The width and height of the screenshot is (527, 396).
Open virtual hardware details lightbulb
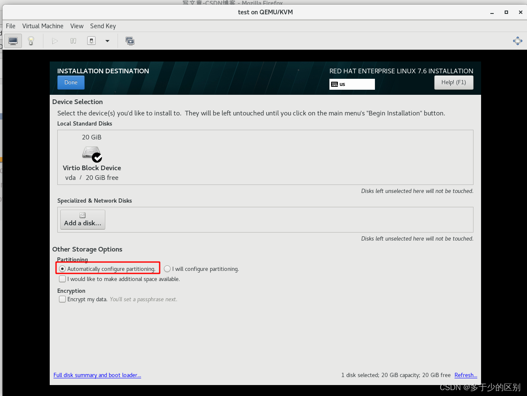coord(31,41)
